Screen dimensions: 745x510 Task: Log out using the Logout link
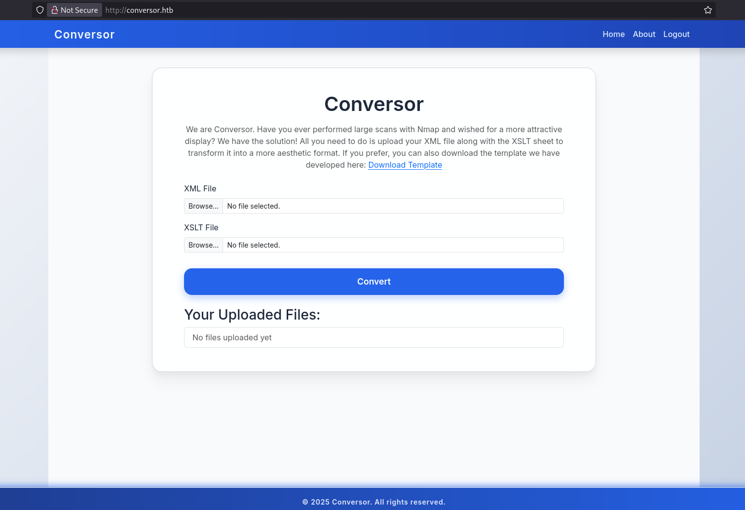[x=676, y=34]
